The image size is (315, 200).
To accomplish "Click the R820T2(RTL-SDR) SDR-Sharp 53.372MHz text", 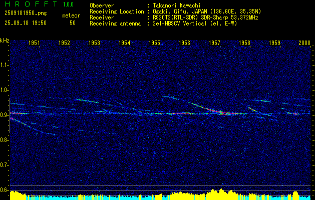I will pyautogui.click(x=205, y=17).
